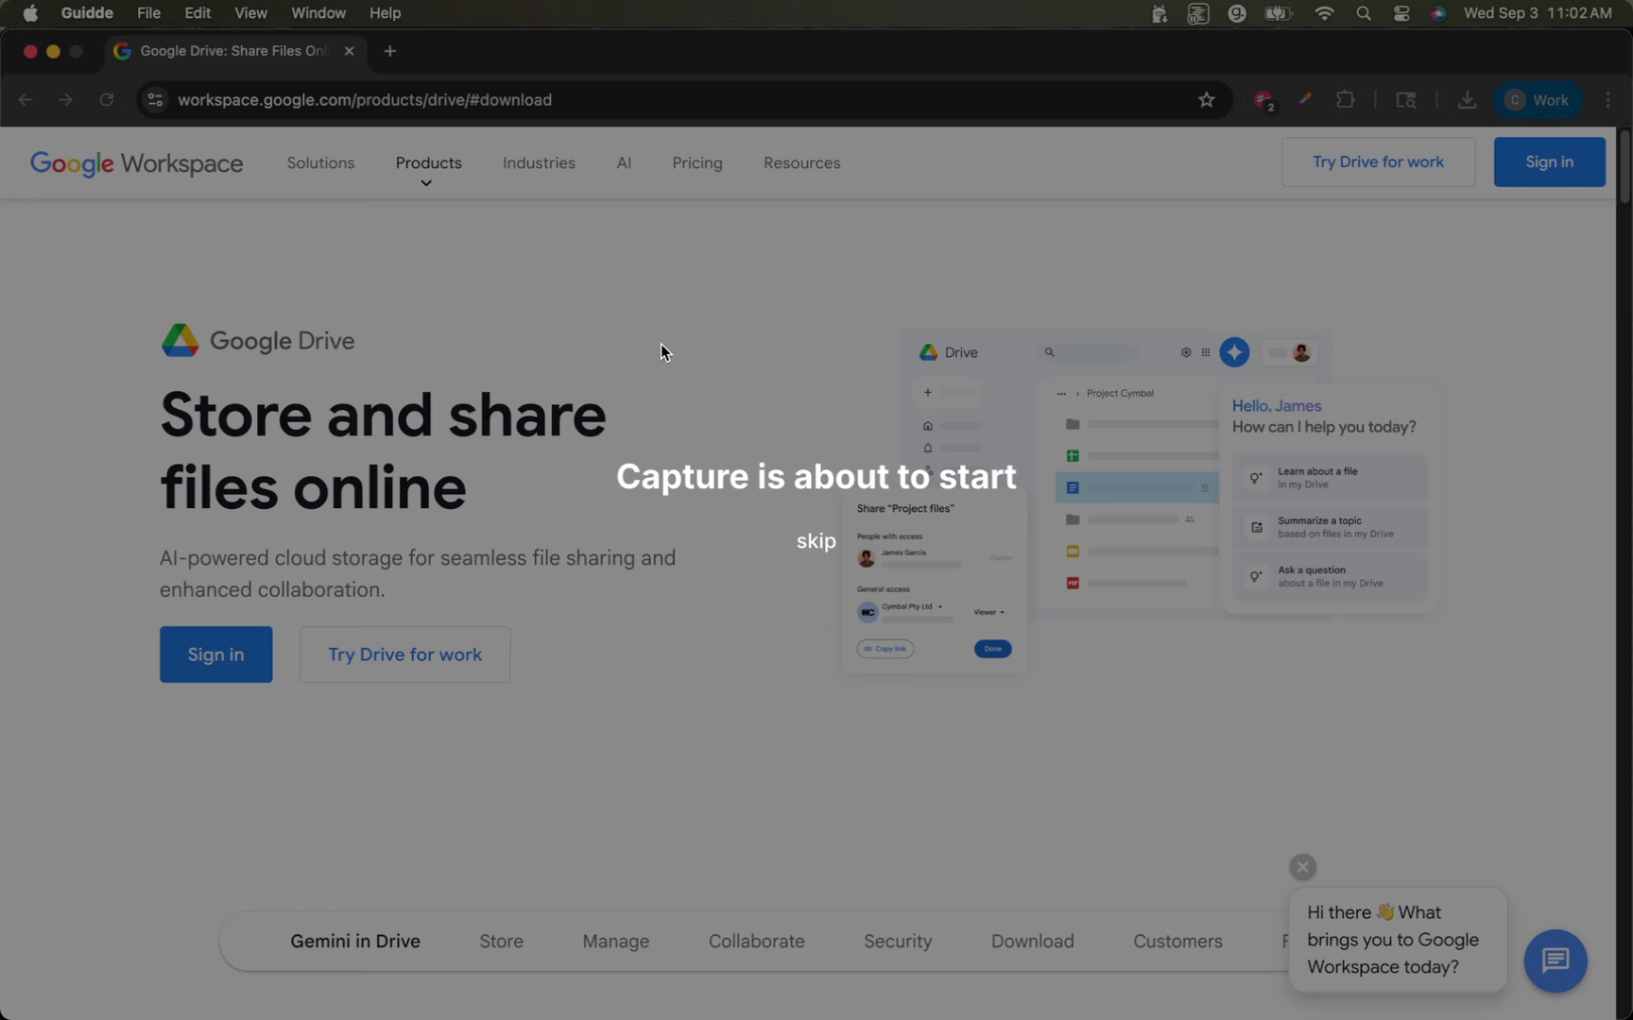Click the red extension icon with badge
The width and height of the screenshot is (1633, 1020).
[x=1263, y=100]
